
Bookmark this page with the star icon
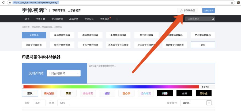[x=232, y=2]
